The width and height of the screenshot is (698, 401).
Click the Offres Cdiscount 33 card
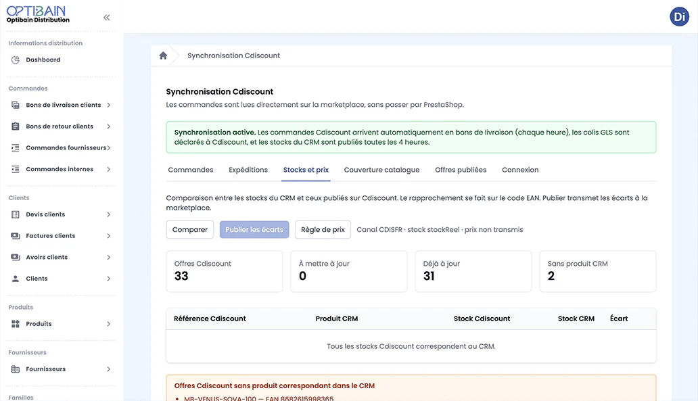point(225,271)
